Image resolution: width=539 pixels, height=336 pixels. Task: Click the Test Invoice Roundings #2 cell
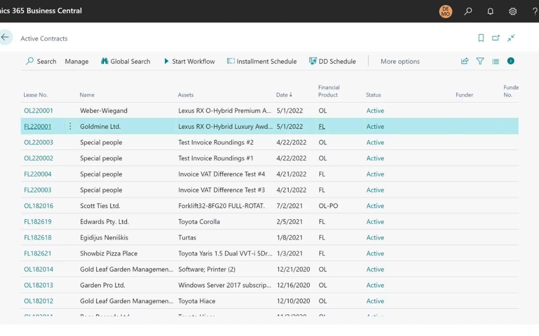(x=216, y=142)
